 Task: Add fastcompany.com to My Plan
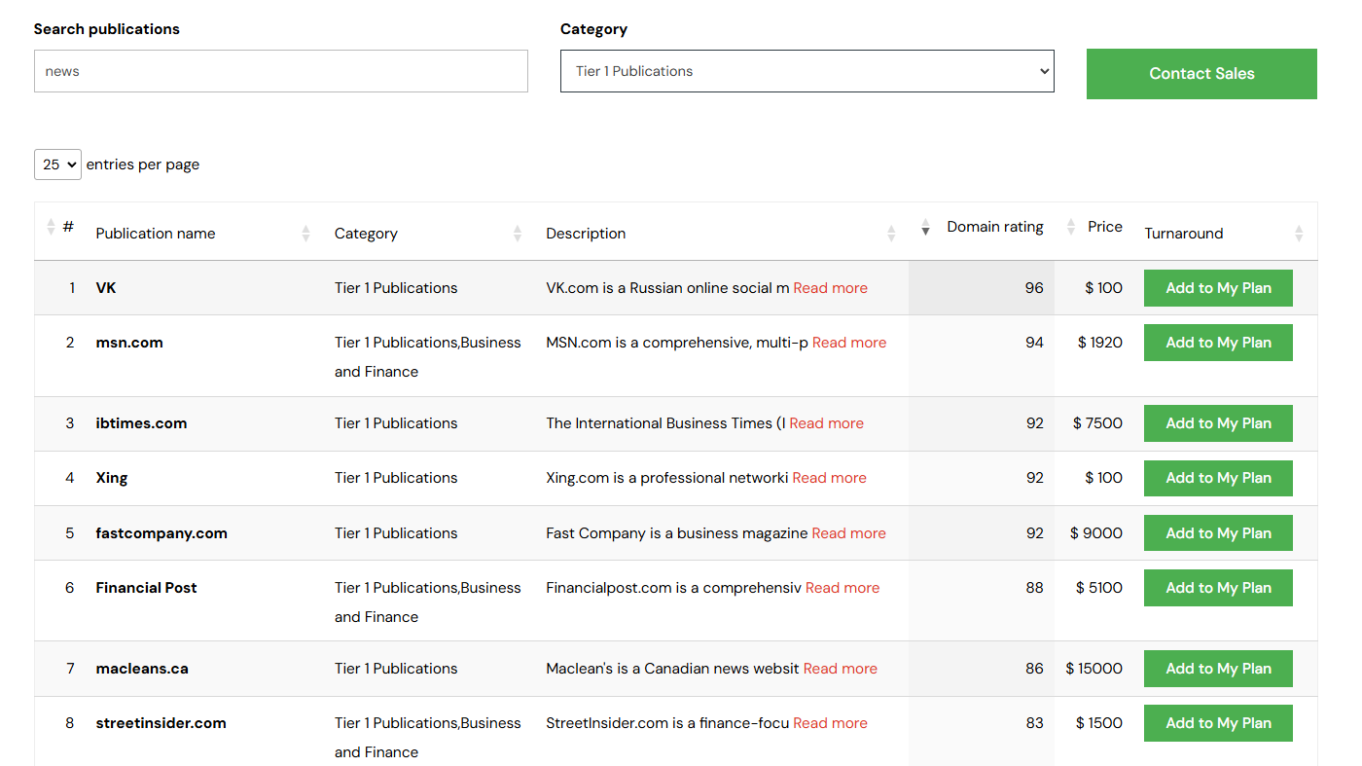pos(1217,533)
